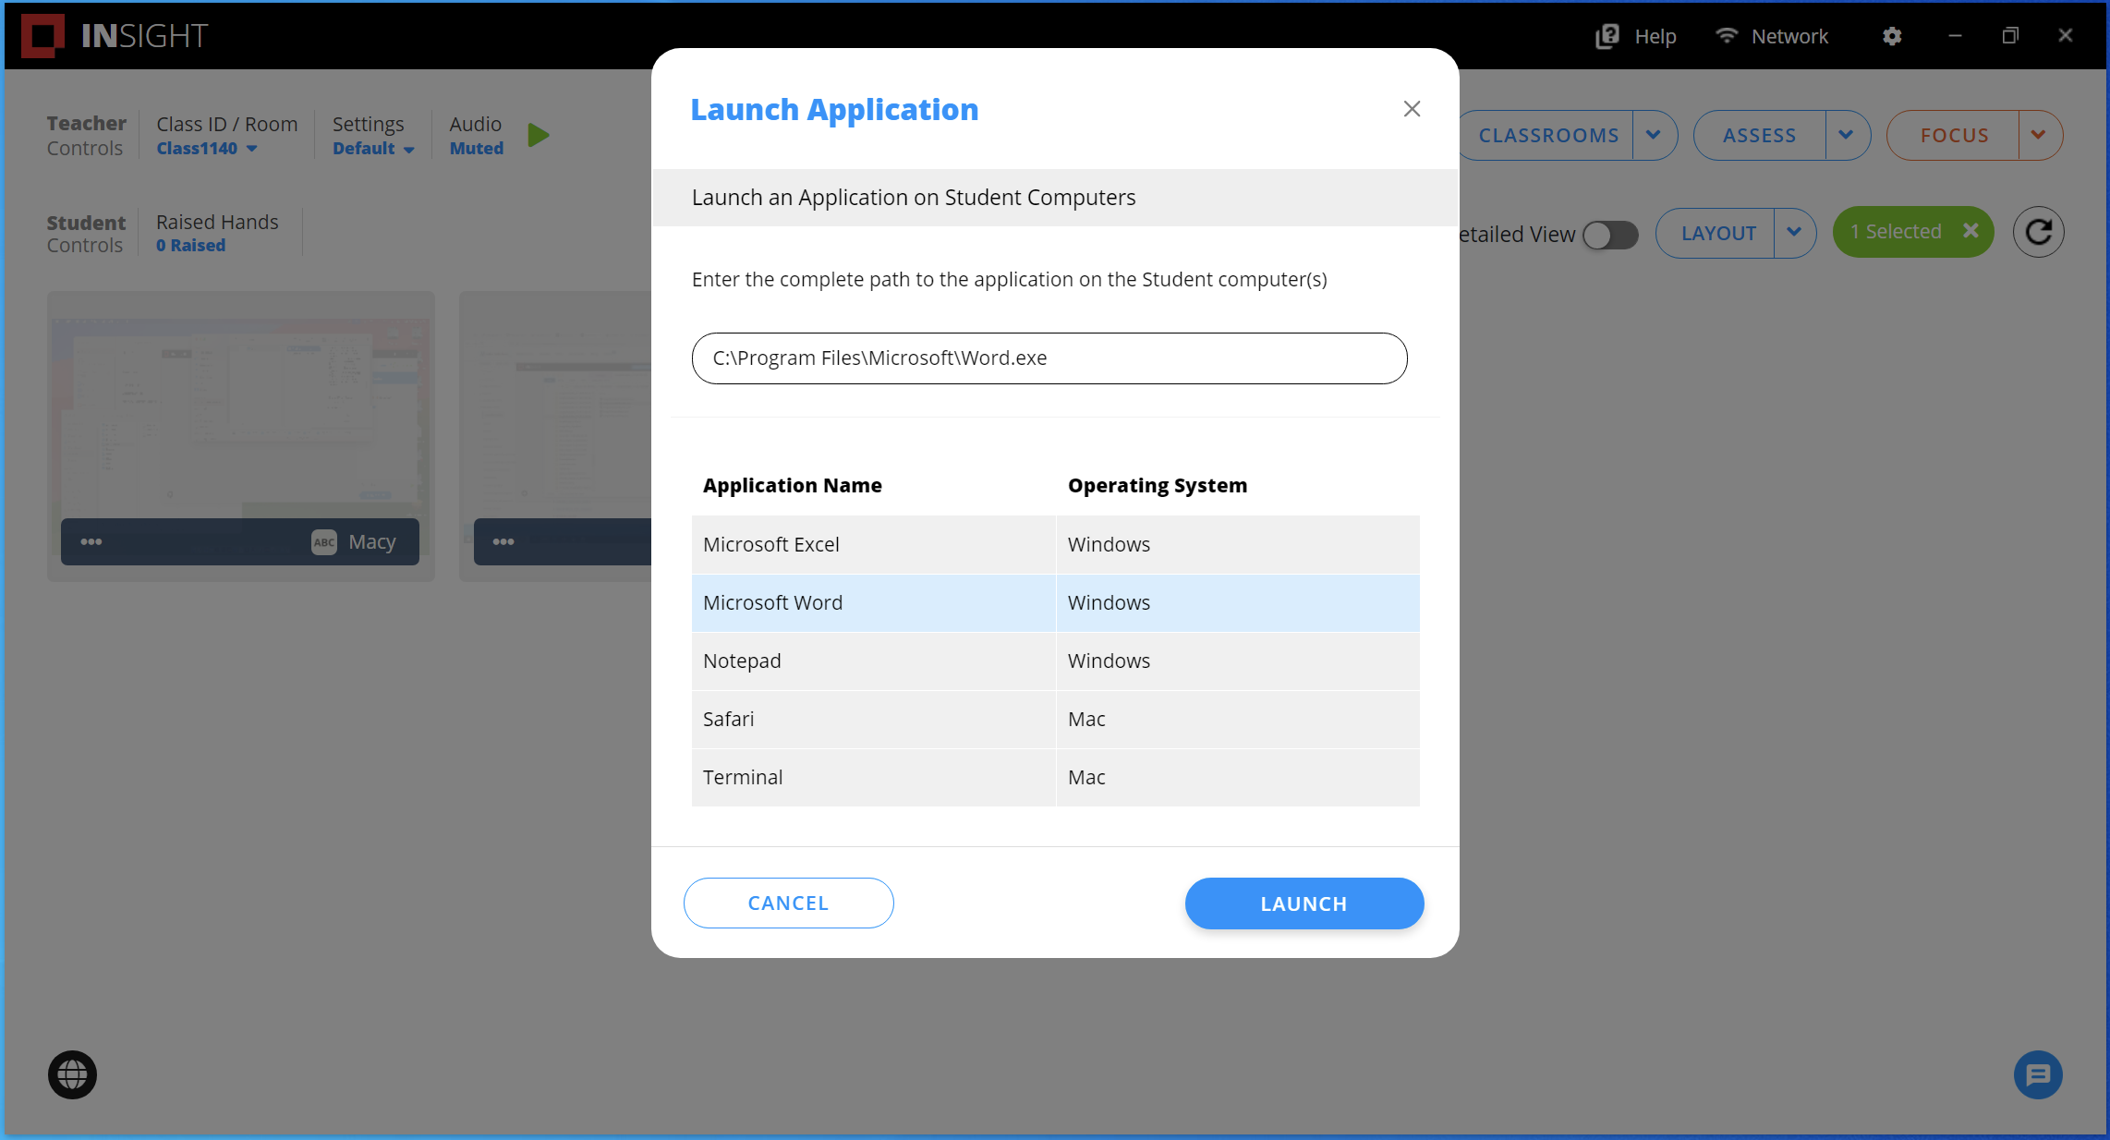This screenshot has height=1140, width=2110.
Task: Clear the 1 Selected badge with X
Action: tap(1971, 231)
